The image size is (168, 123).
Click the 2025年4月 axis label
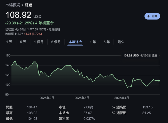coord(122,98)
